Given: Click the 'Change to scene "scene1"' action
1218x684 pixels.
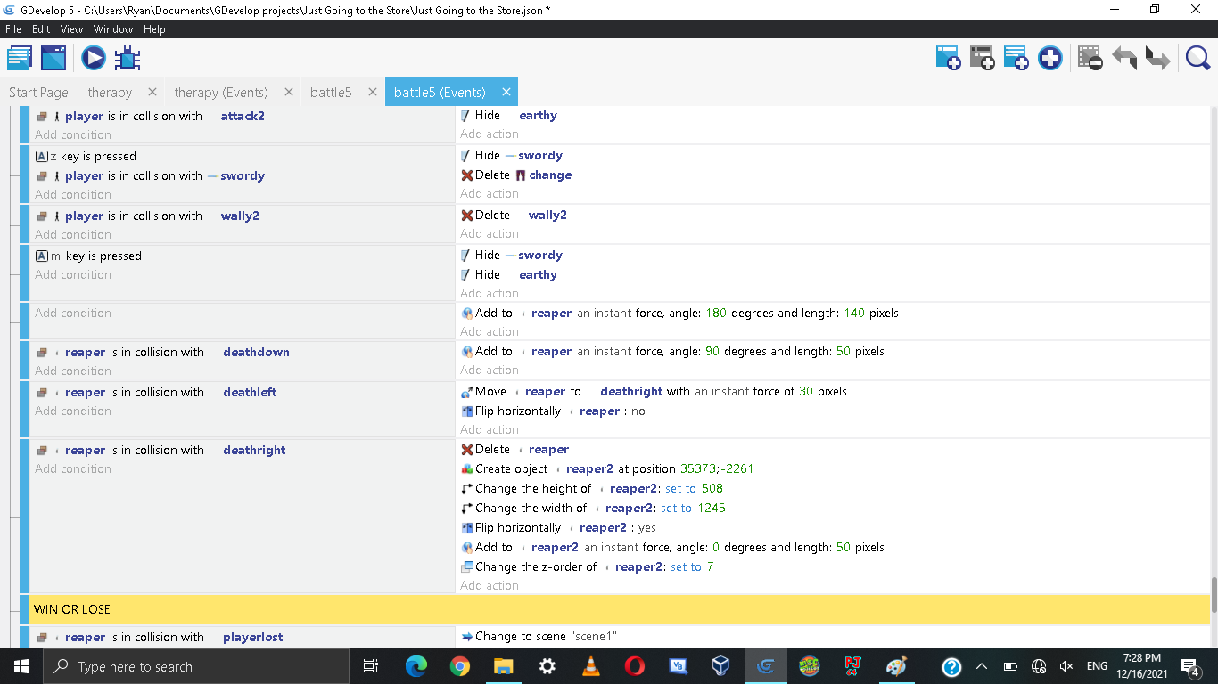Looking at the screenshot, I should tap(539, 636).
